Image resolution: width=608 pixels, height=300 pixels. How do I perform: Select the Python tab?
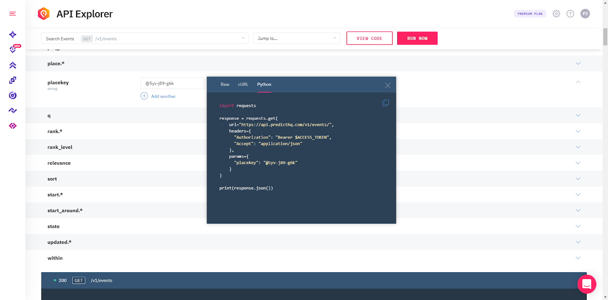pyautogui.click(x=264, y=84)
